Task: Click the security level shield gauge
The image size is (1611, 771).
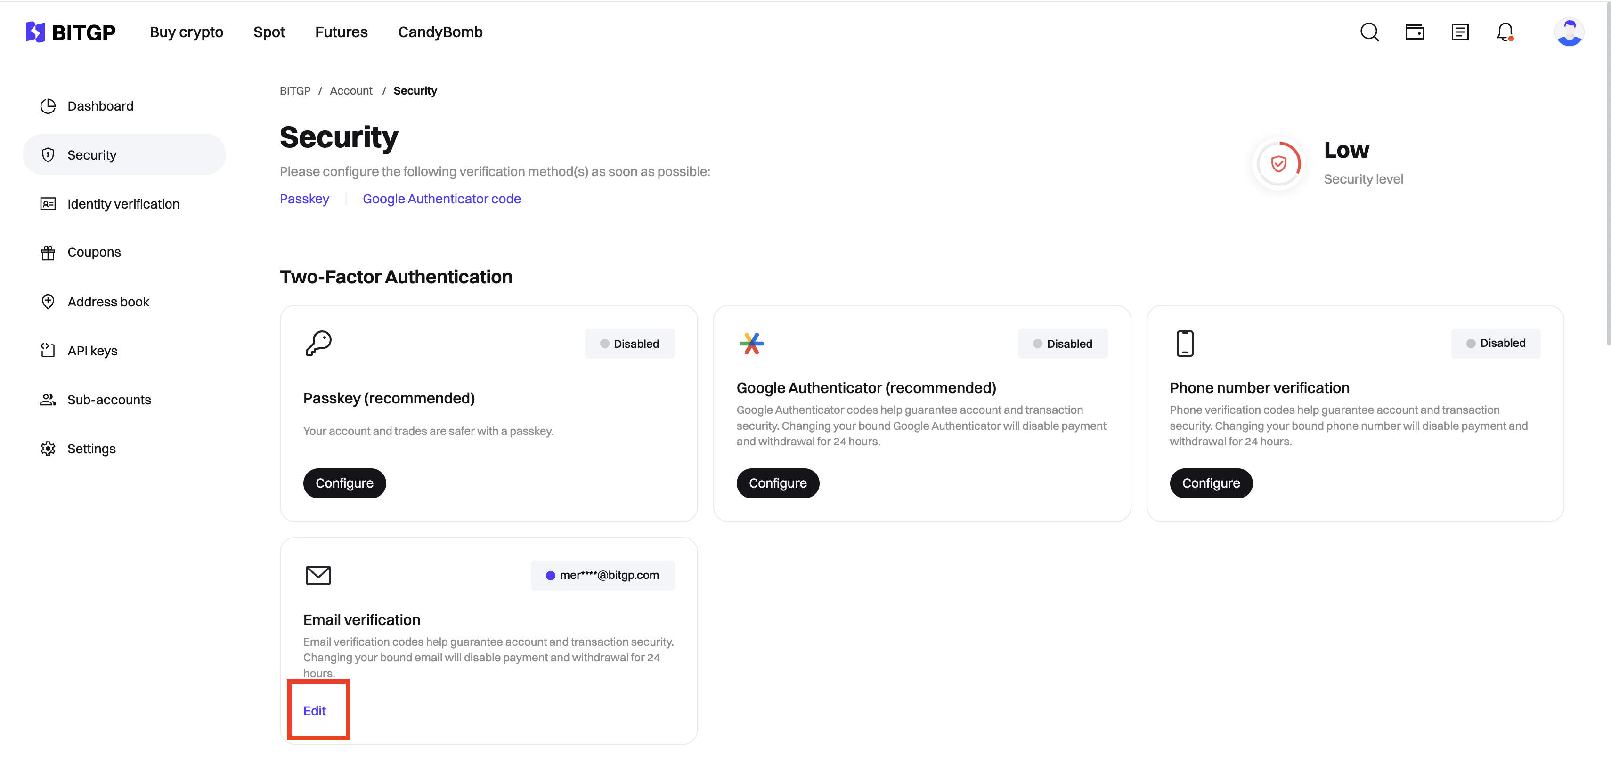Action: click(x=1278, y=164)
